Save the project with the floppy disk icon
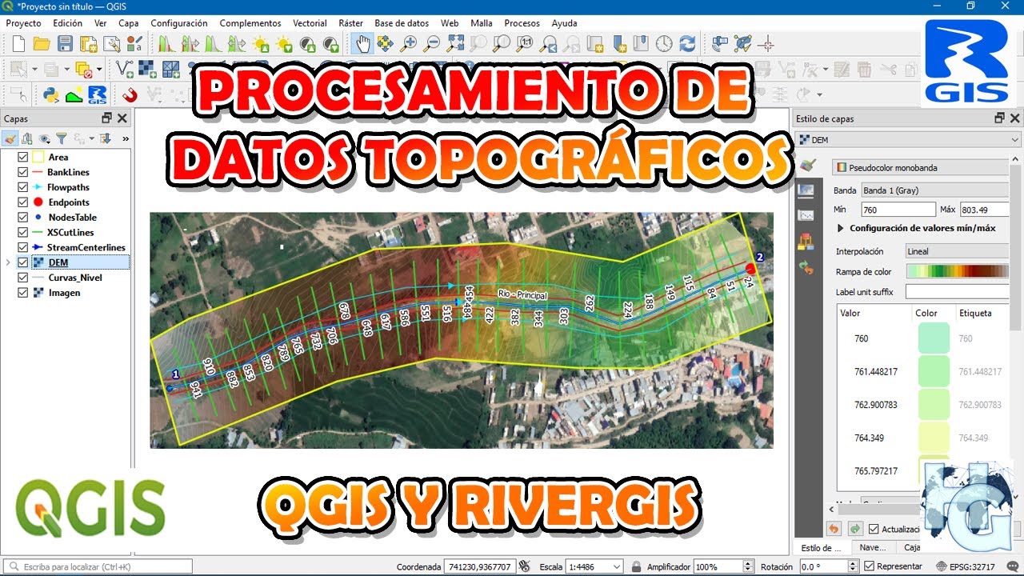Image resolution: width=1024 pixels, height=576 pixels. (x=66, y=44)
